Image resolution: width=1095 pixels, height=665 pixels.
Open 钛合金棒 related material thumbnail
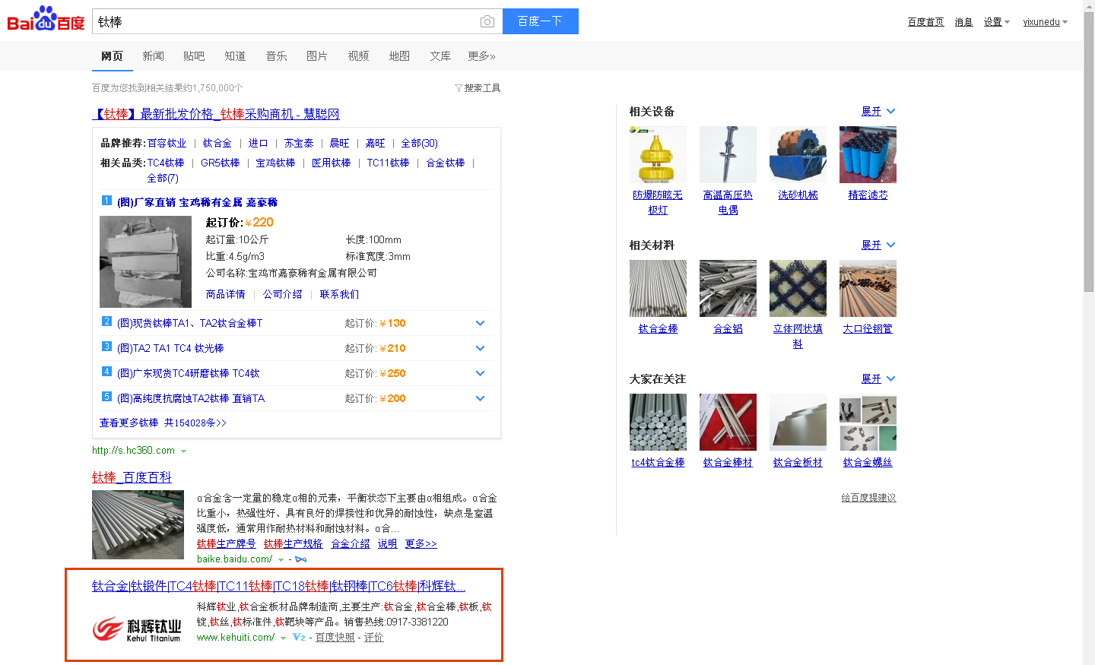tap(658, 288)
